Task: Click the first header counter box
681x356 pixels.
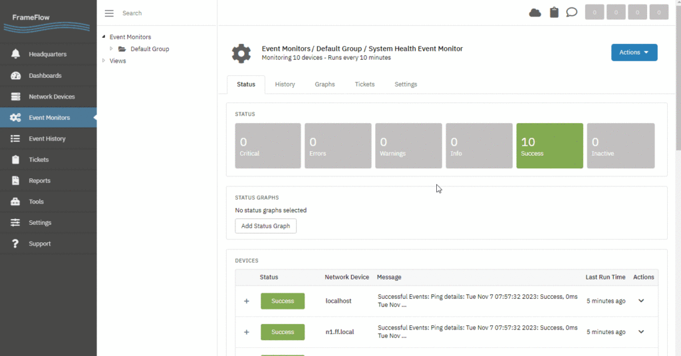Action: tap(595, 12)
